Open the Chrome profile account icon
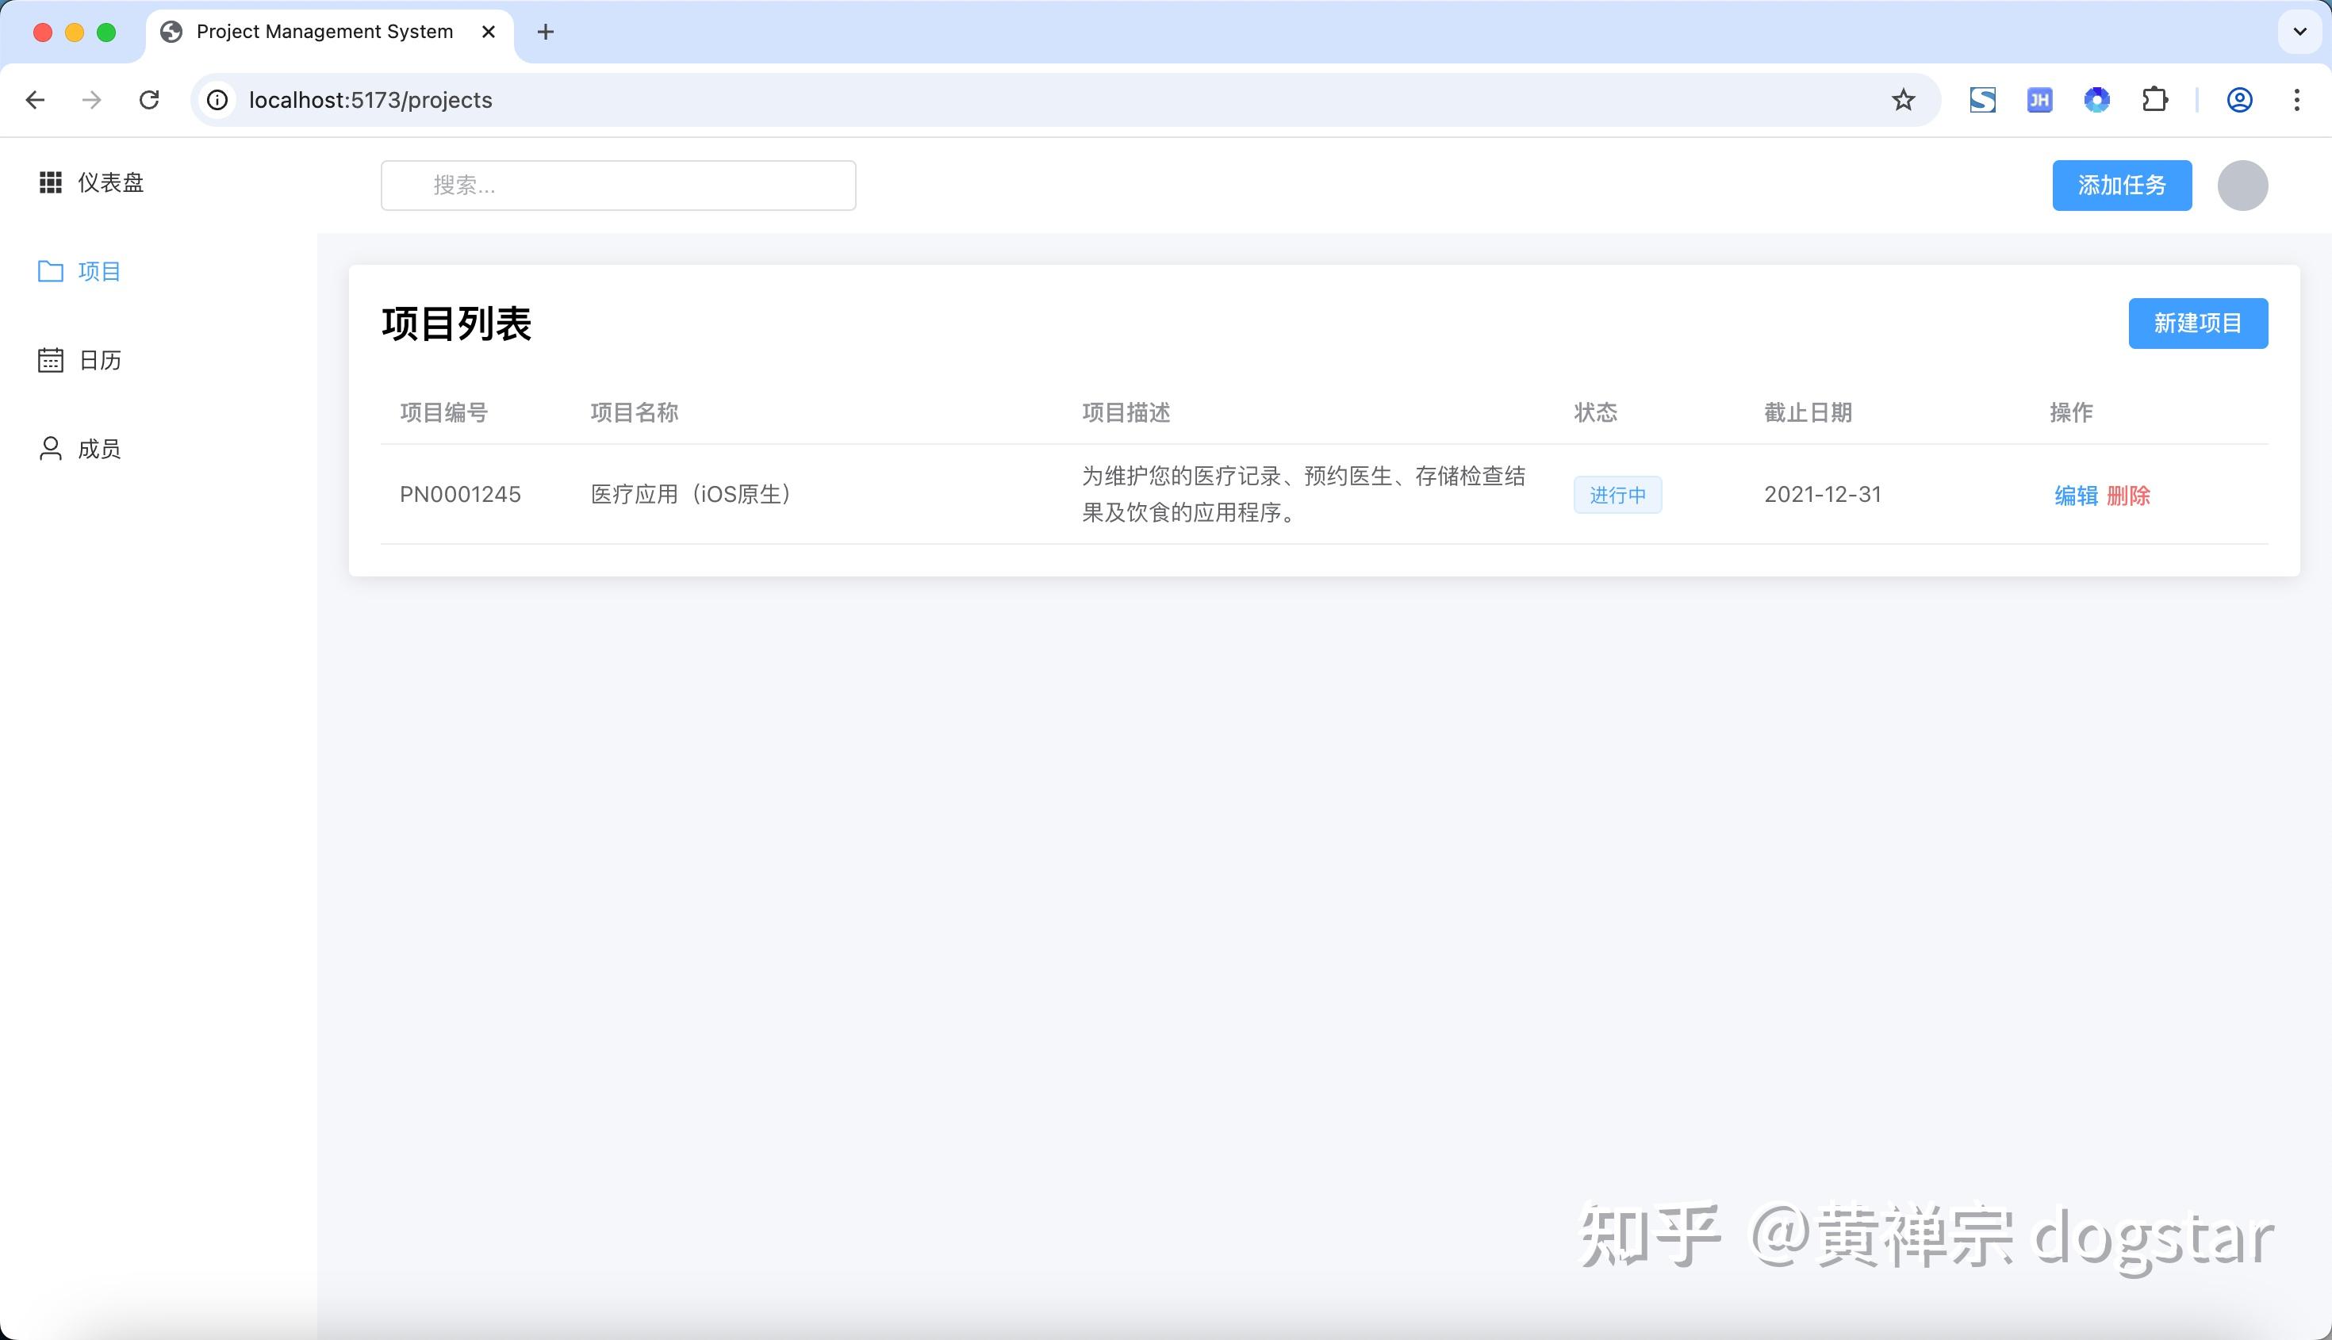 tap(2240, 99)
